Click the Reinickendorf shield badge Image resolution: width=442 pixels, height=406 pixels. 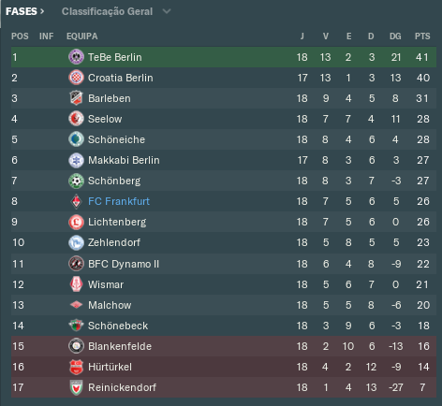coord(76,387)
